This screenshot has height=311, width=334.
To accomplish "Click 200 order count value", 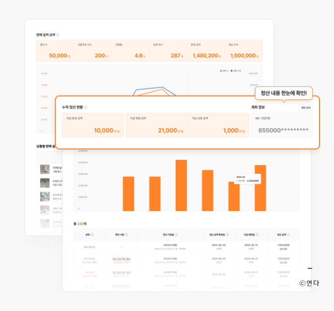I will pos(100,56).
